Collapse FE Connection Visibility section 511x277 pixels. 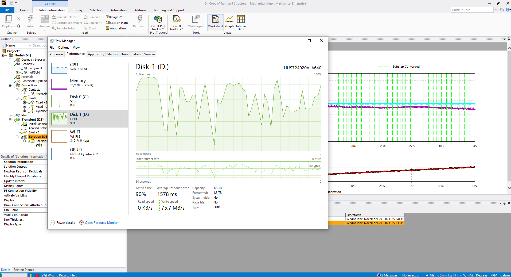[x=1, y=191]
